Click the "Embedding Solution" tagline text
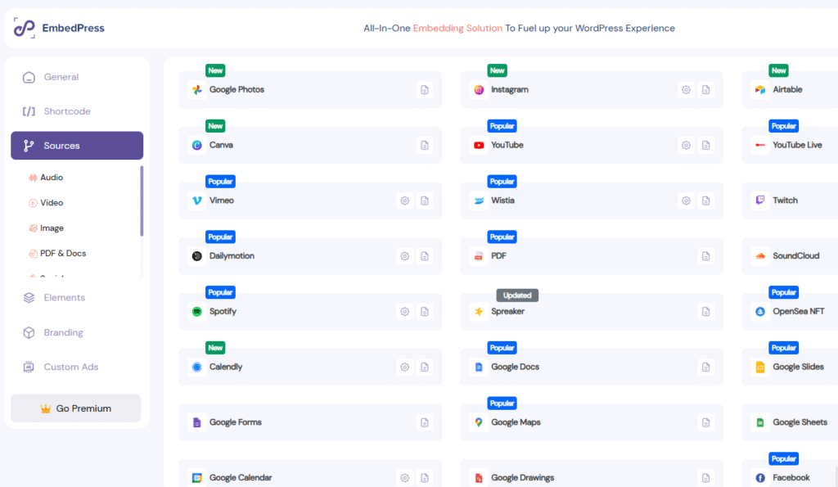Image resolution: width=838 pixels, height=487 pixels. click(457, 29)
